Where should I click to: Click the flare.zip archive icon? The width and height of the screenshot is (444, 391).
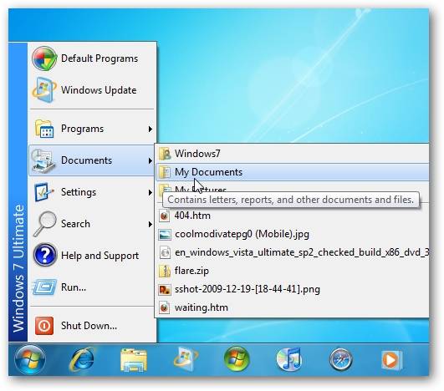[165, 271]
